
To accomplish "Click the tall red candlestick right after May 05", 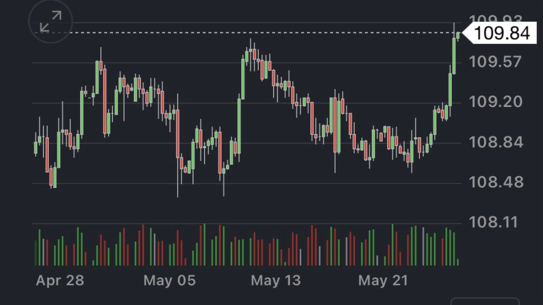I will coord(178,134).
